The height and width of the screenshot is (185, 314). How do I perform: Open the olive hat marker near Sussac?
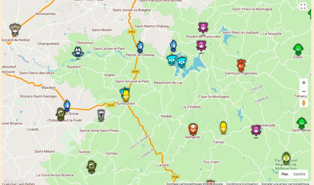pyautogui.click(x=91, y=167)
